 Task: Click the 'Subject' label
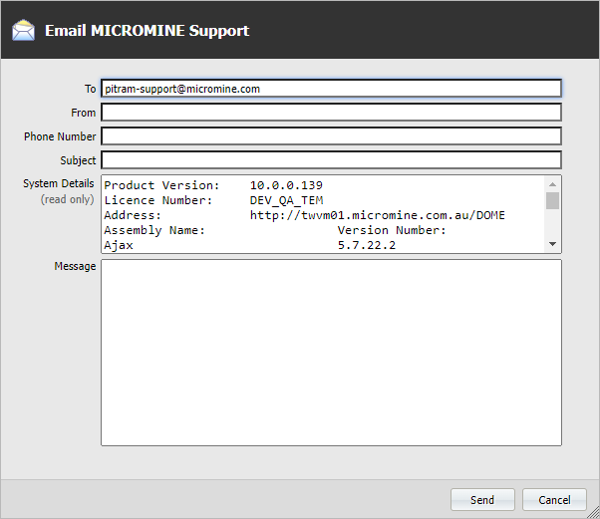click(78, 160)
